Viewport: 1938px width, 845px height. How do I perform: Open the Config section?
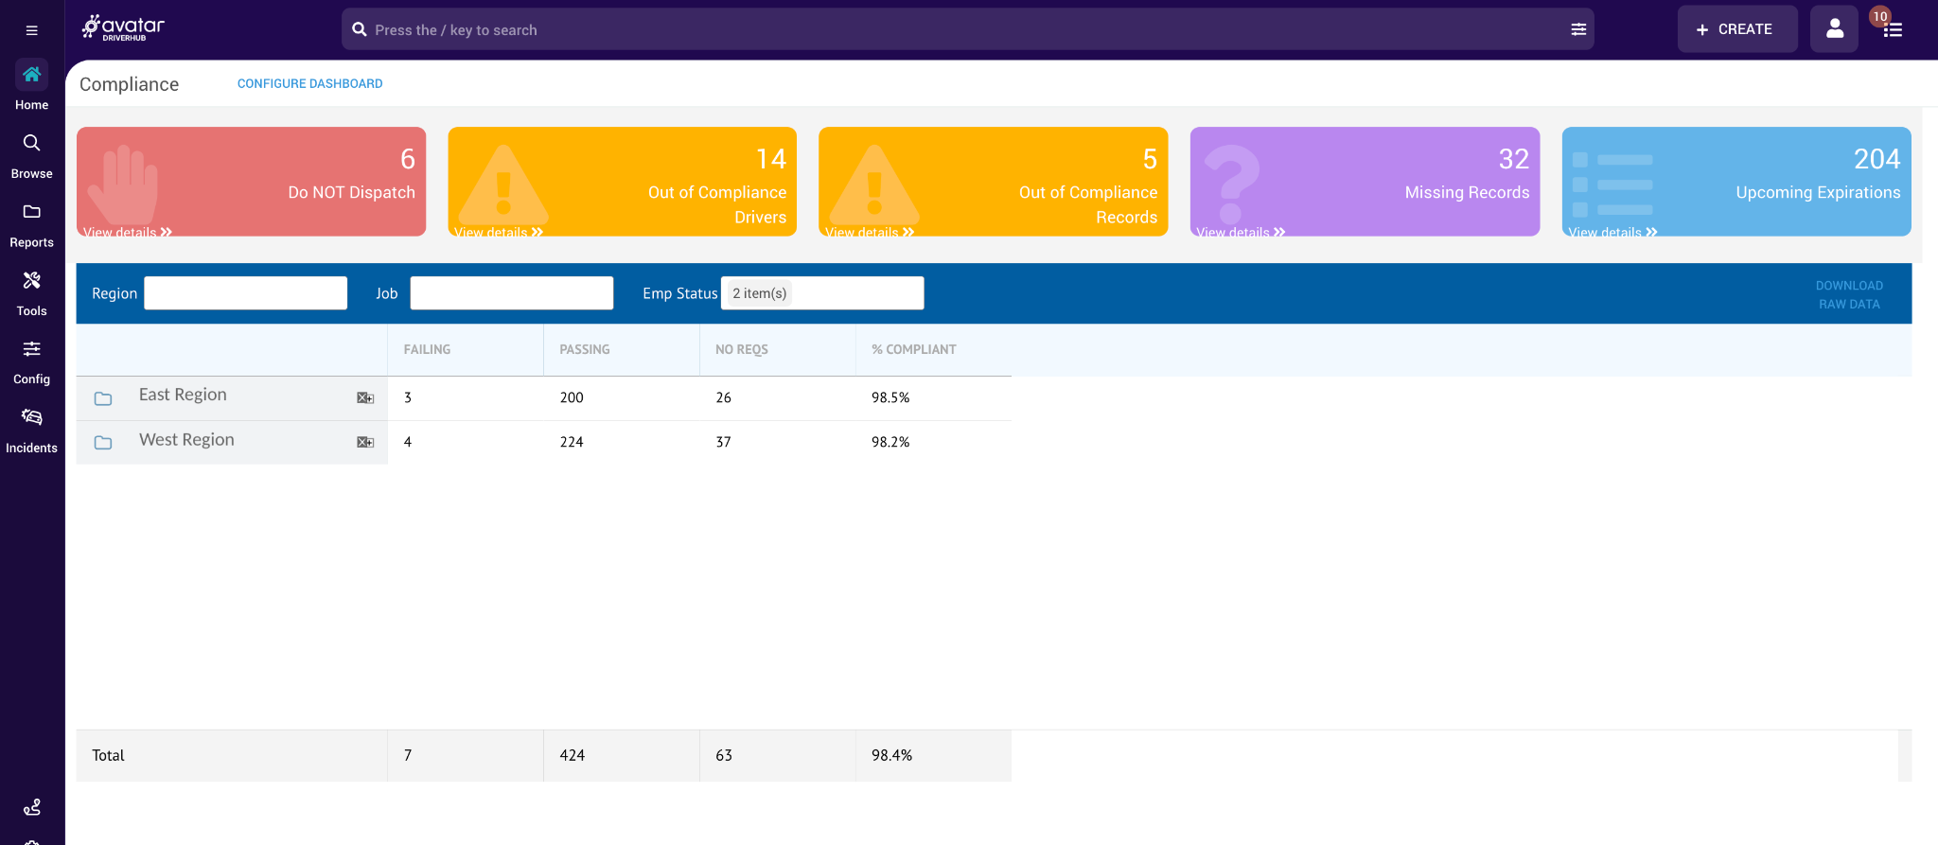[x=31, y=361]
